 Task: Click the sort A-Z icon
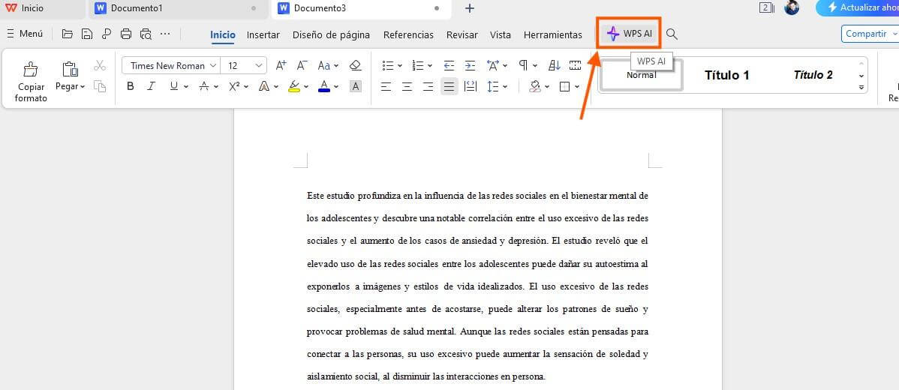pyautogui.click(x=555, y=65)
